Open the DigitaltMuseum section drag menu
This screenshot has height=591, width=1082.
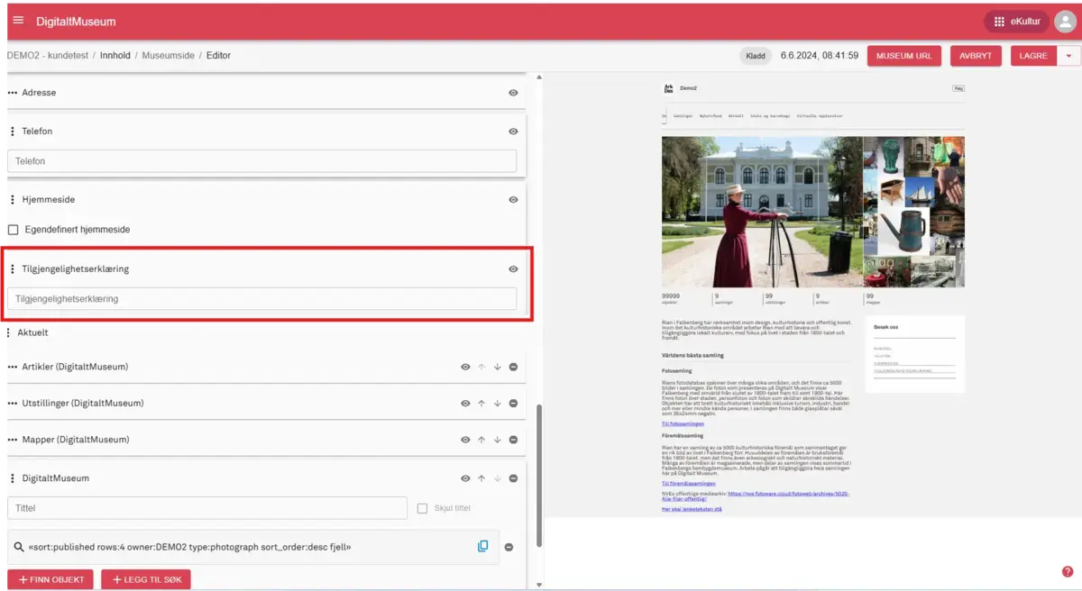tap(13, 478)
